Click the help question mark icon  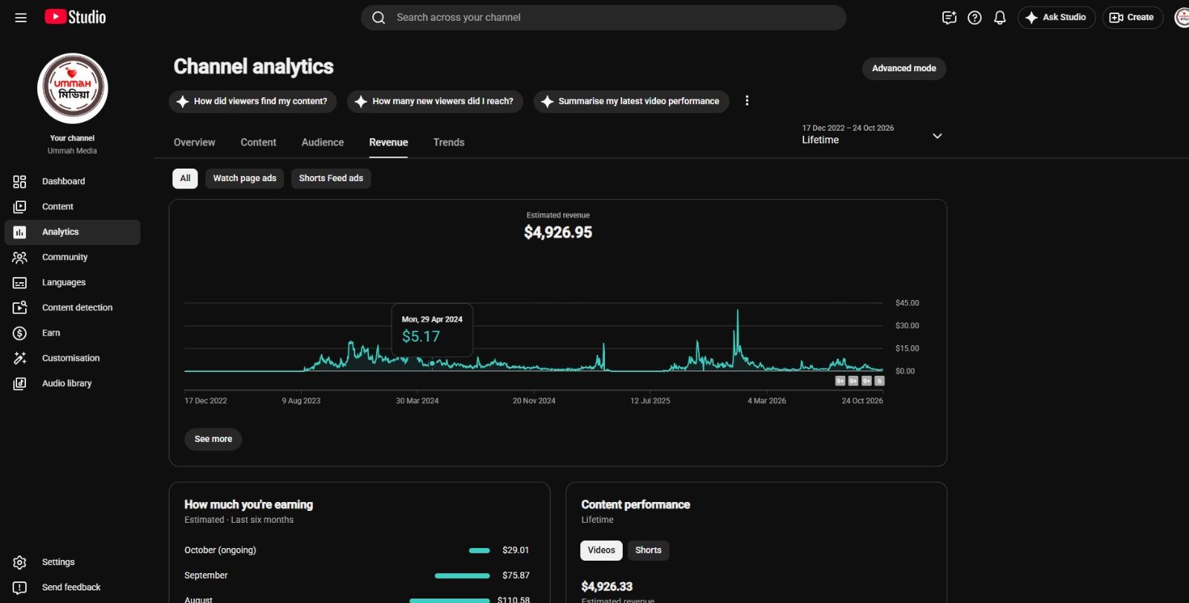[x=974, y=18]
